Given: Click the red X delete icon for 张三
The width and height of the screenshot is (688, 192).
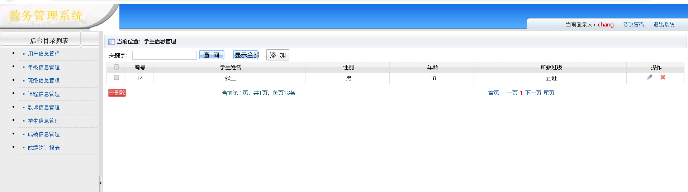Looking at the screenshot, I should 663,77.
